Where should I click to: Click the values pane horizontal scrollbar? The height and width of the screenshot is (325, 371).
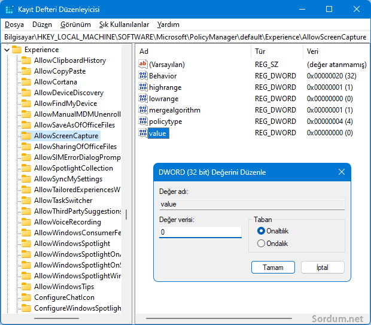point(219,318)
